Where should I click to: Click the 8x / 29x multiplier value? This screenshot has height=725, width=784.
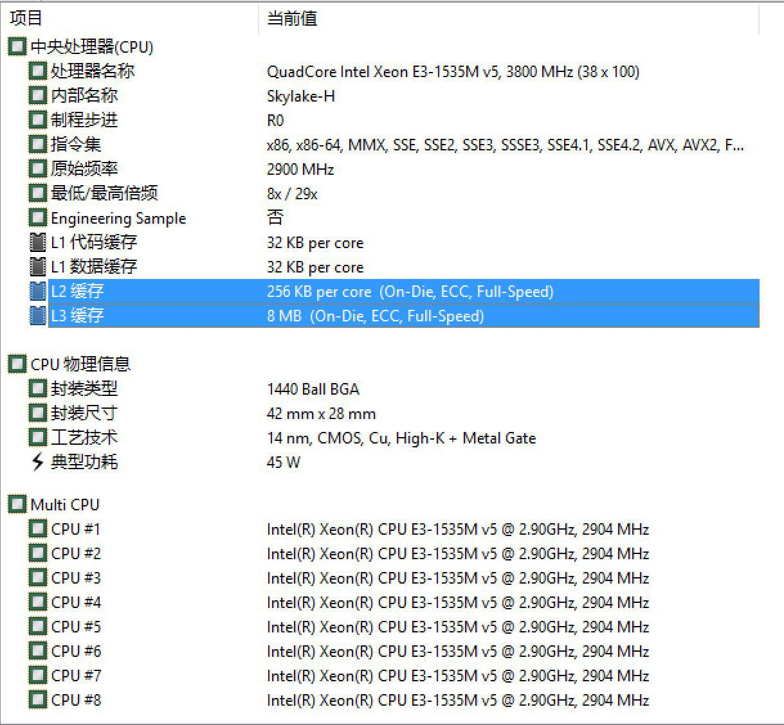tap(292, 193)
